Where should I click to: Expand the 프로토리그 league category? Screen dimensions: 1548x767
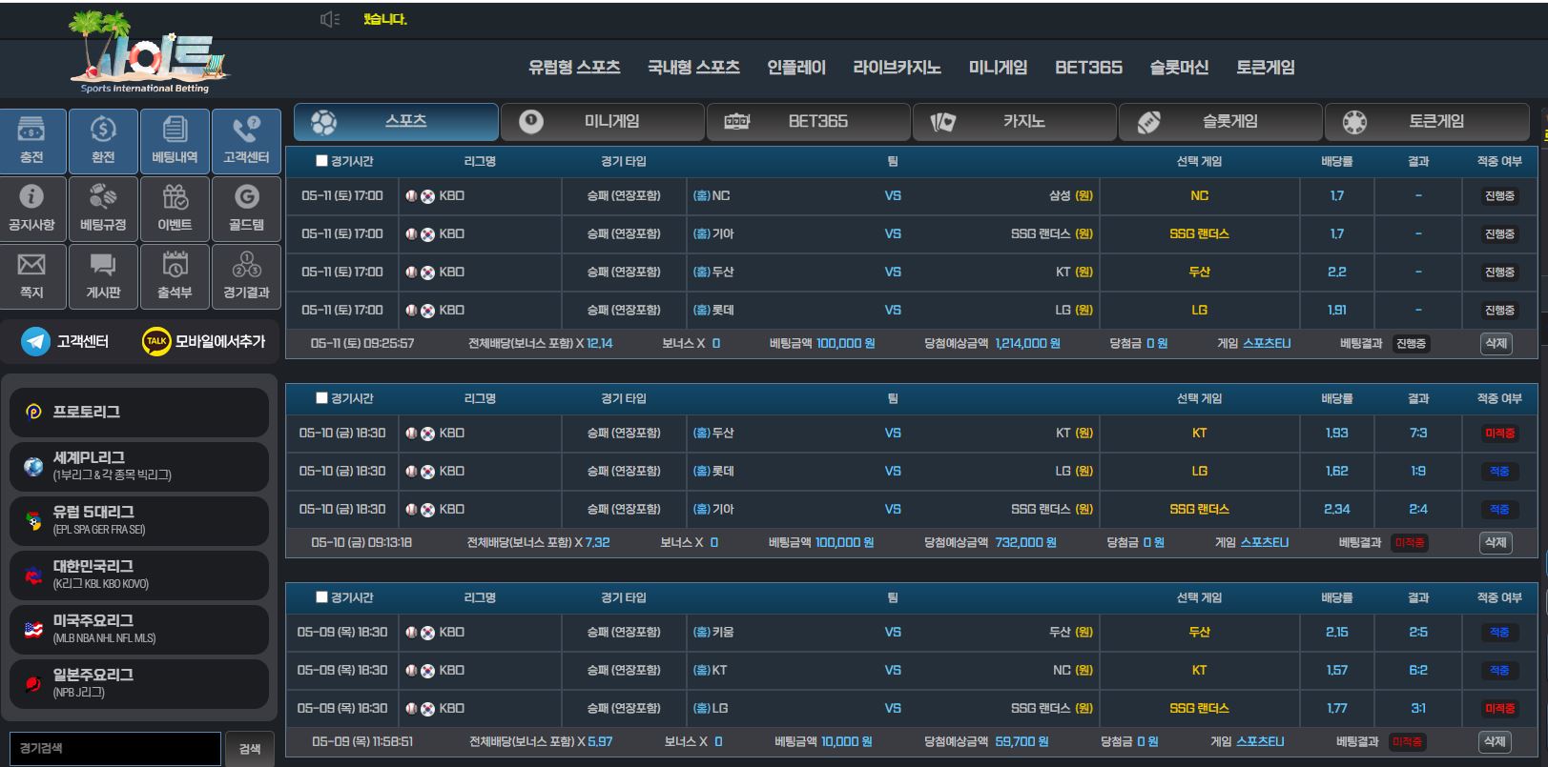coord(139,412)
